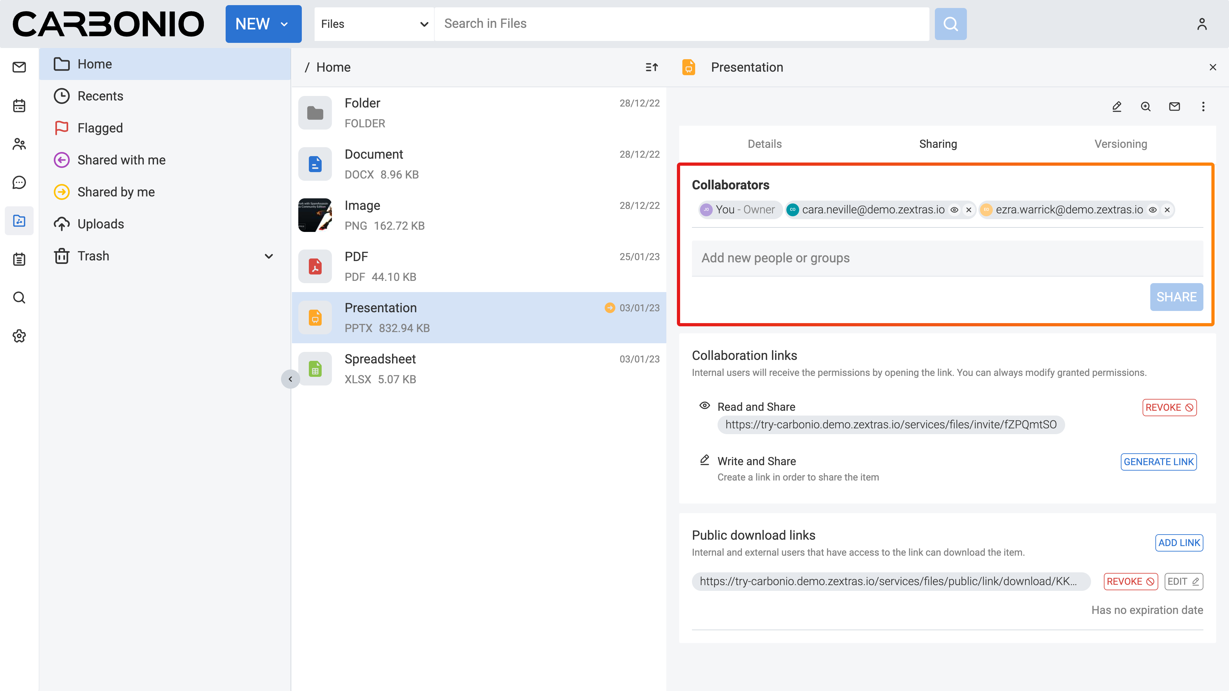Click the list sort order icon
This screenshot has height=691, width=1229.
point(652,67)
